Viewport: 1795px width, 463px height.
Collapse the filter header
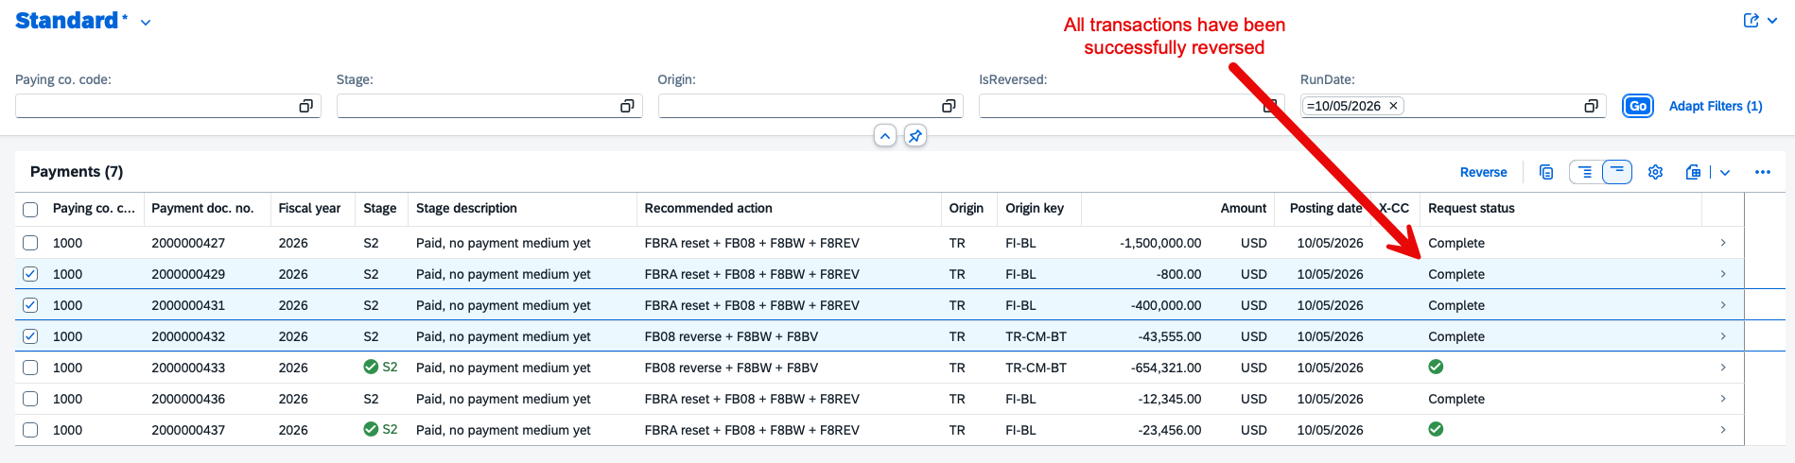(885, 136)
